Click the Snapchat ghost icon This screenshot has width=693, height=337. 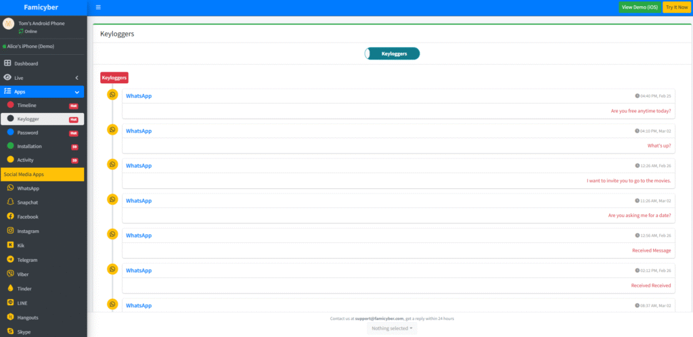[10, 202]
